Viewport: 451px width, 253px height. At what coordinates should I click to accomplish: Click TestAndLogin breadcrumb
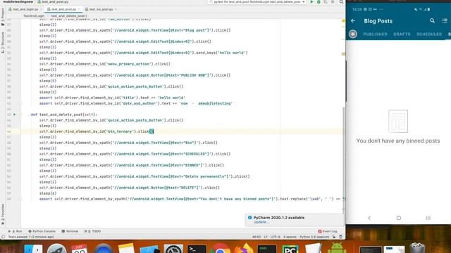tap(34, 16)
